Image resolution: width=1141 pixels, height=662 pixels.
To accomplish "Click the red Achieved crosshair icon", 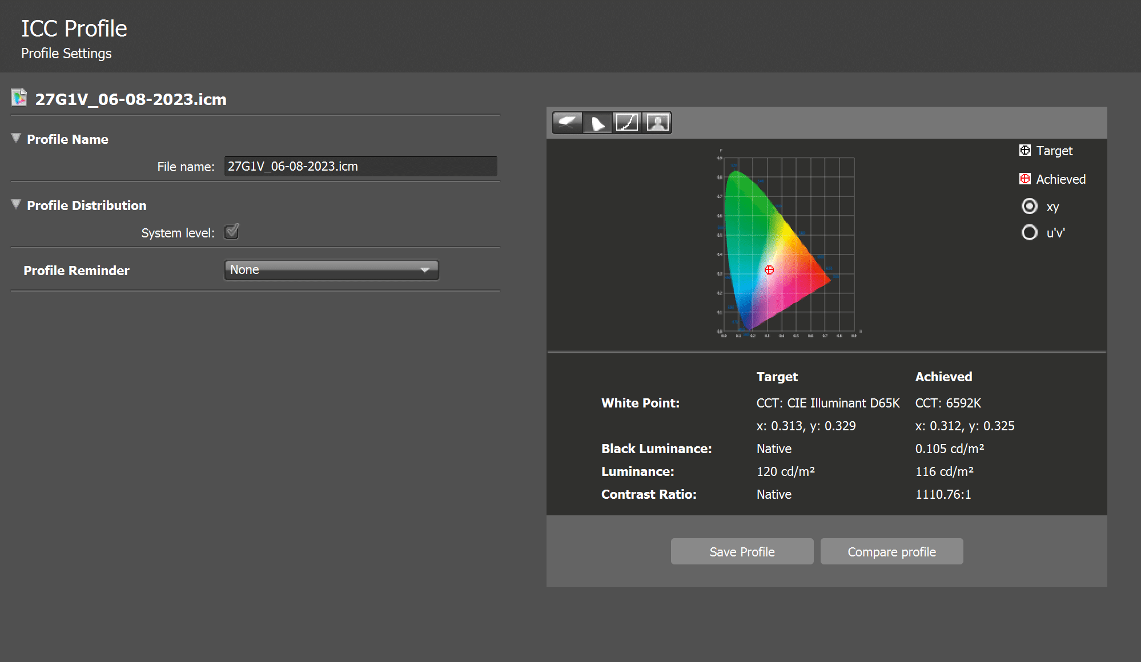I will [x=1025, y=179].
